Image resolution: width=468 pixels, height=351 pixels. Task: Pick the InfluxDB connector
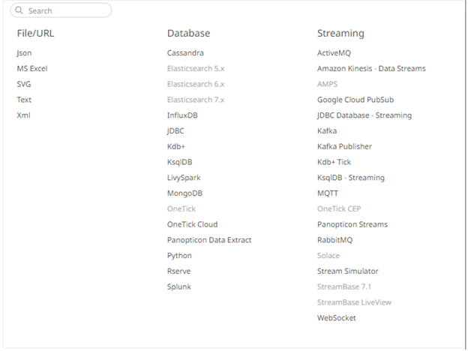(182, 115)
